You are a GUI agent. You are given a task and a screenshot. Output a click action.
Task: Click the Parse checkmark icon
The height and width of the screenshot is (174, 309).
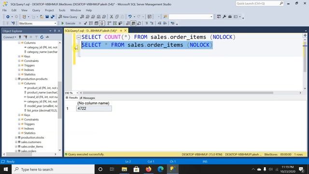click(x=85, y=23)
